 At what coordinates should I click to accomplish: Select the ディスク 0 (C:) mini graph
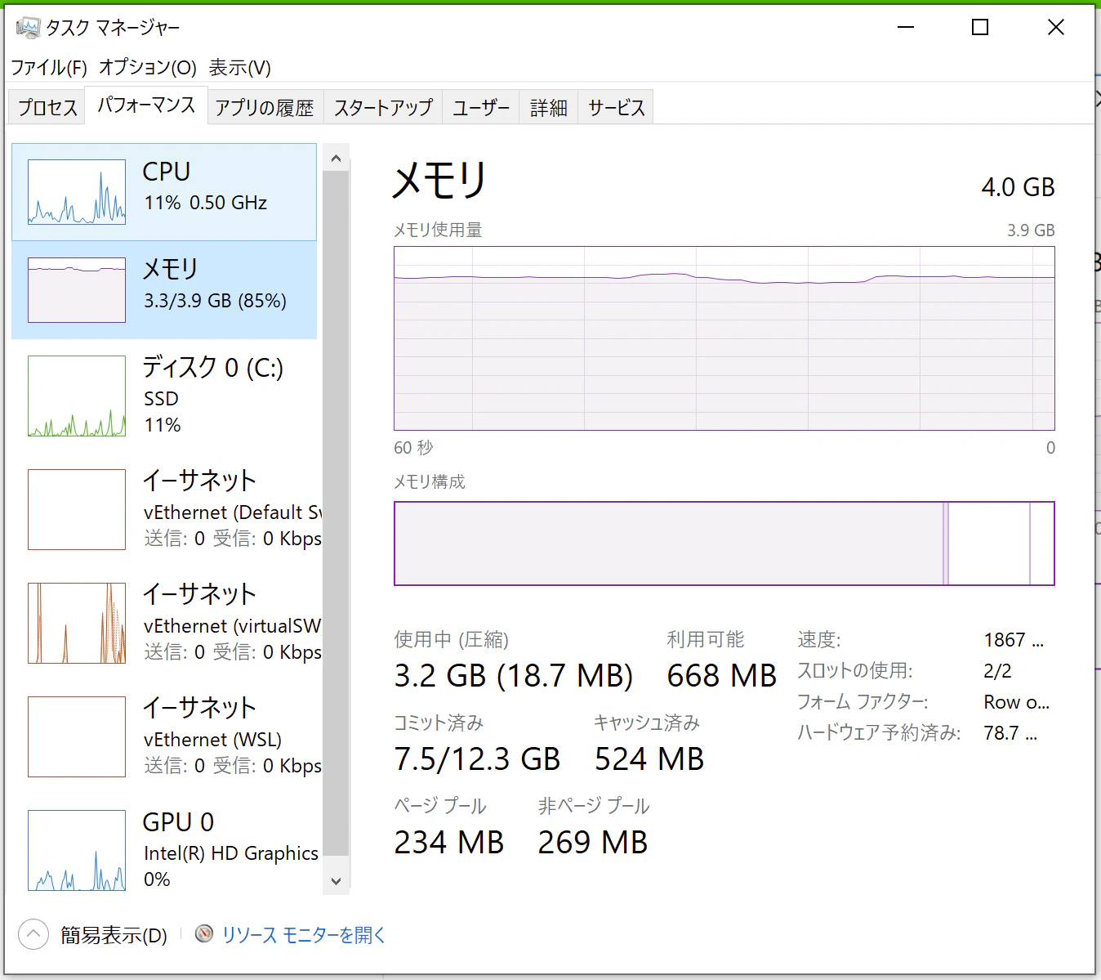click(x=77, y=396)
